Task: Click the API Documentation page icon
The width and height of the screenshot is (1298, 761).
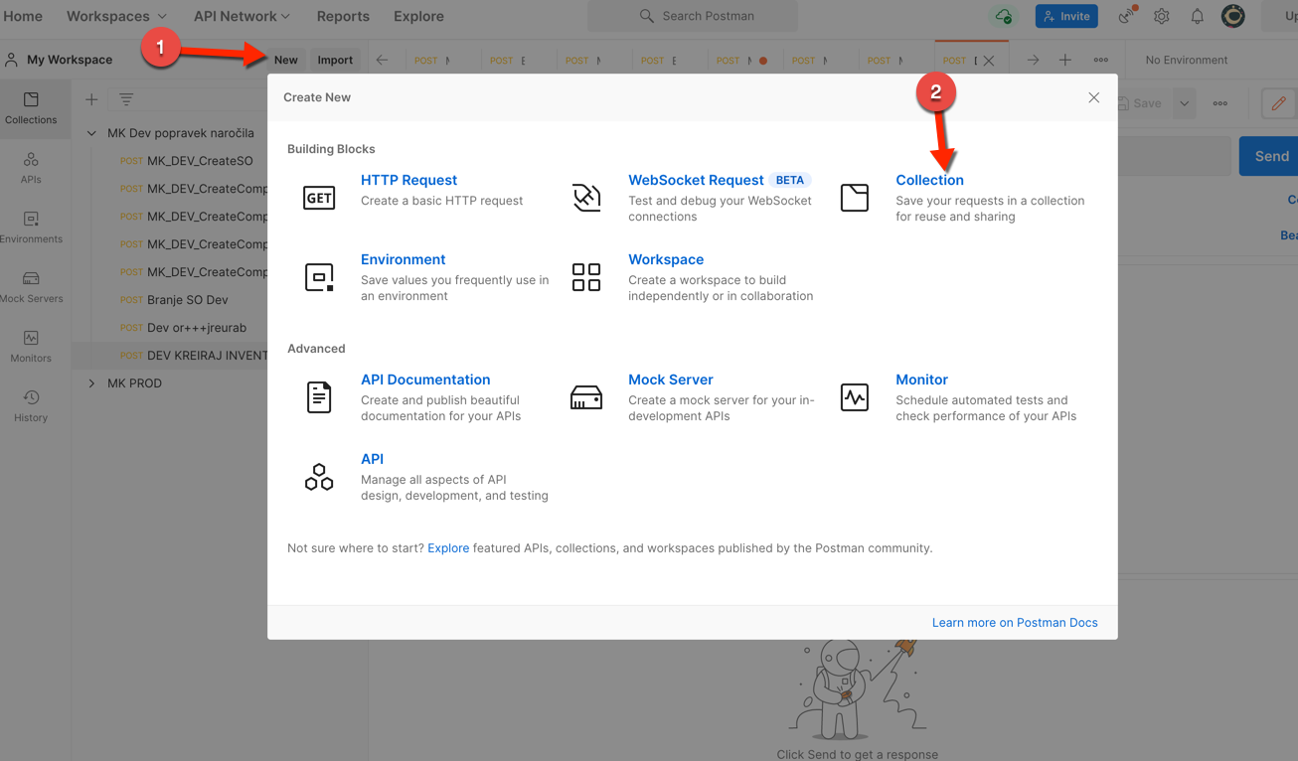Action: [319, 397]
